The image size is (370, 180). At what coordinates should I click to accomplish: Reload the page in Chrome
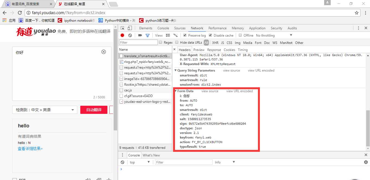(x=20, y=13)
